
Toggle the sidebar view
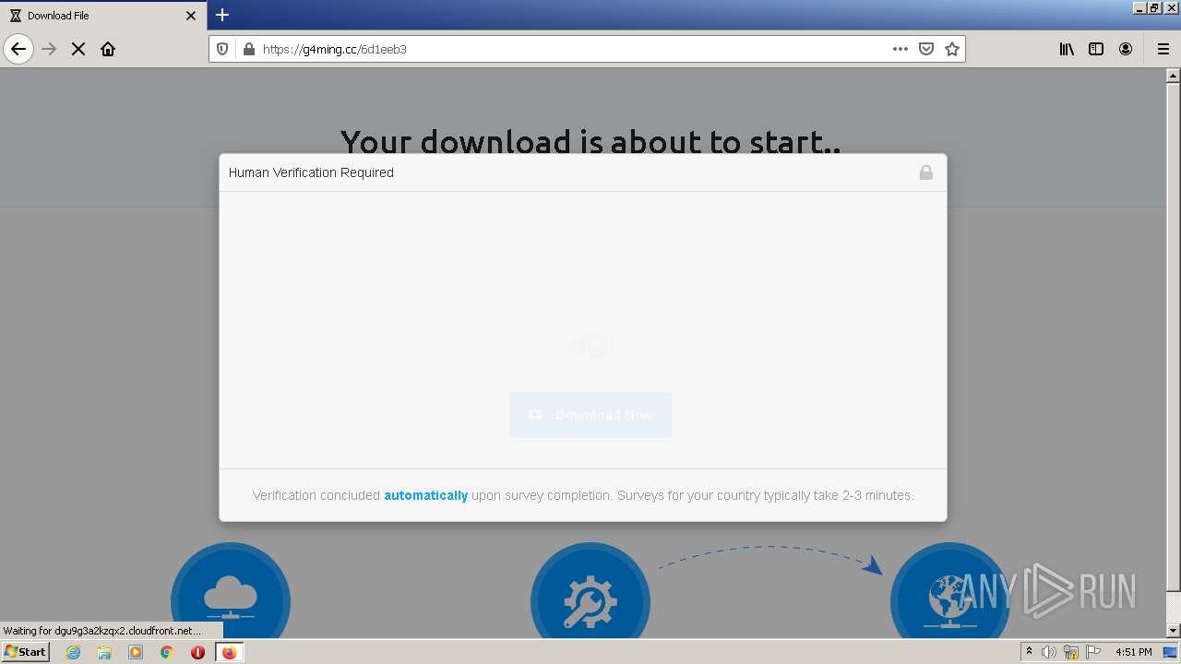(x=1096, y=49)
